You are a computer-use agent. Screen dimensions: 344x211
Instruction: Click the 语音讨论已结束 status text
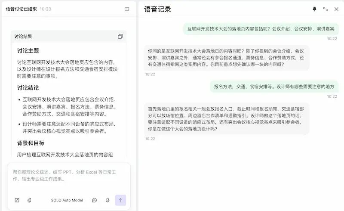[21, 9]
